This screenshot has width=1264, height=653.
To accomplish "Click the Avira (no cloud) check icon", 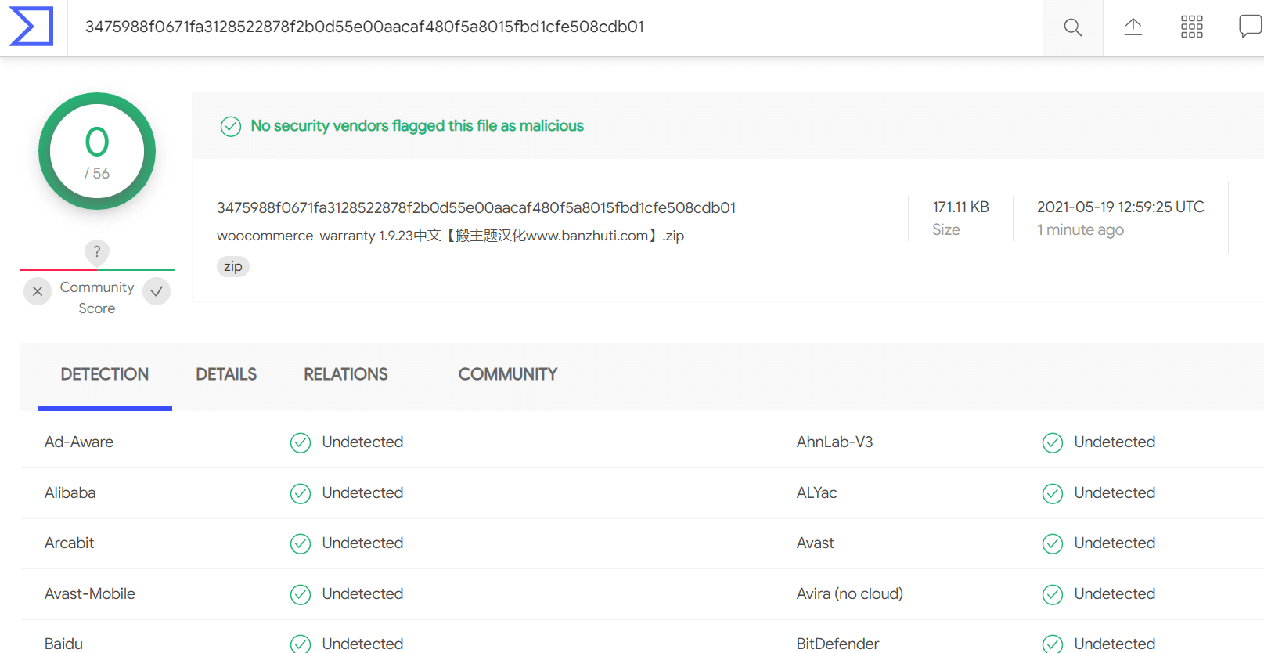I will tap(1053, 594).
